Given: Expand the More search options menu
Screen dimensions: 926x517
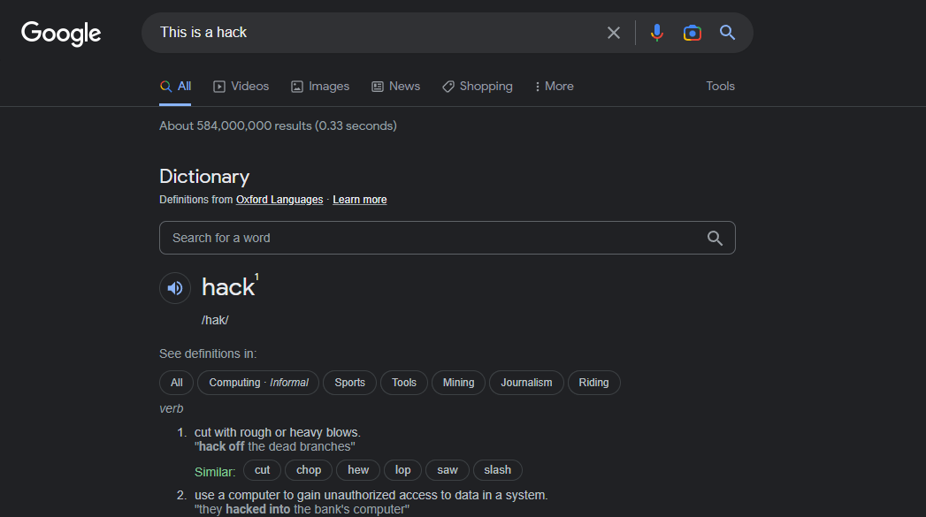Looking at the screenshot, I should click(x=554, y=87).
